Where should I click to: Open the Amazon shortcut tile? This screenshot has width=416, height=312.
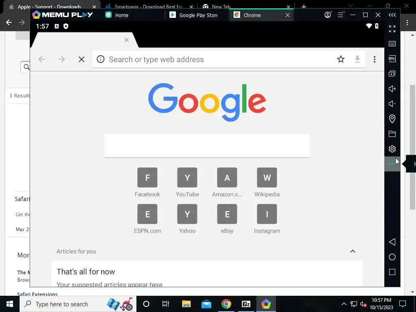pos(227,182)
